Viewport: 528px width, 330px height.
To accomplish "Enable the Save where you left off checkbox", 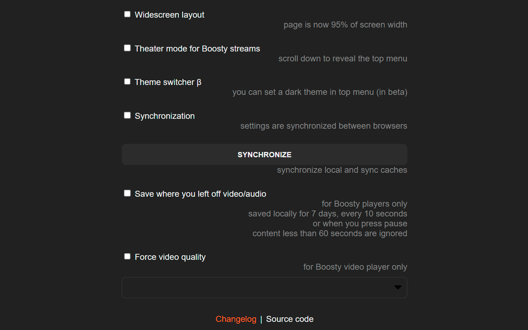I will tap(127, 193).
